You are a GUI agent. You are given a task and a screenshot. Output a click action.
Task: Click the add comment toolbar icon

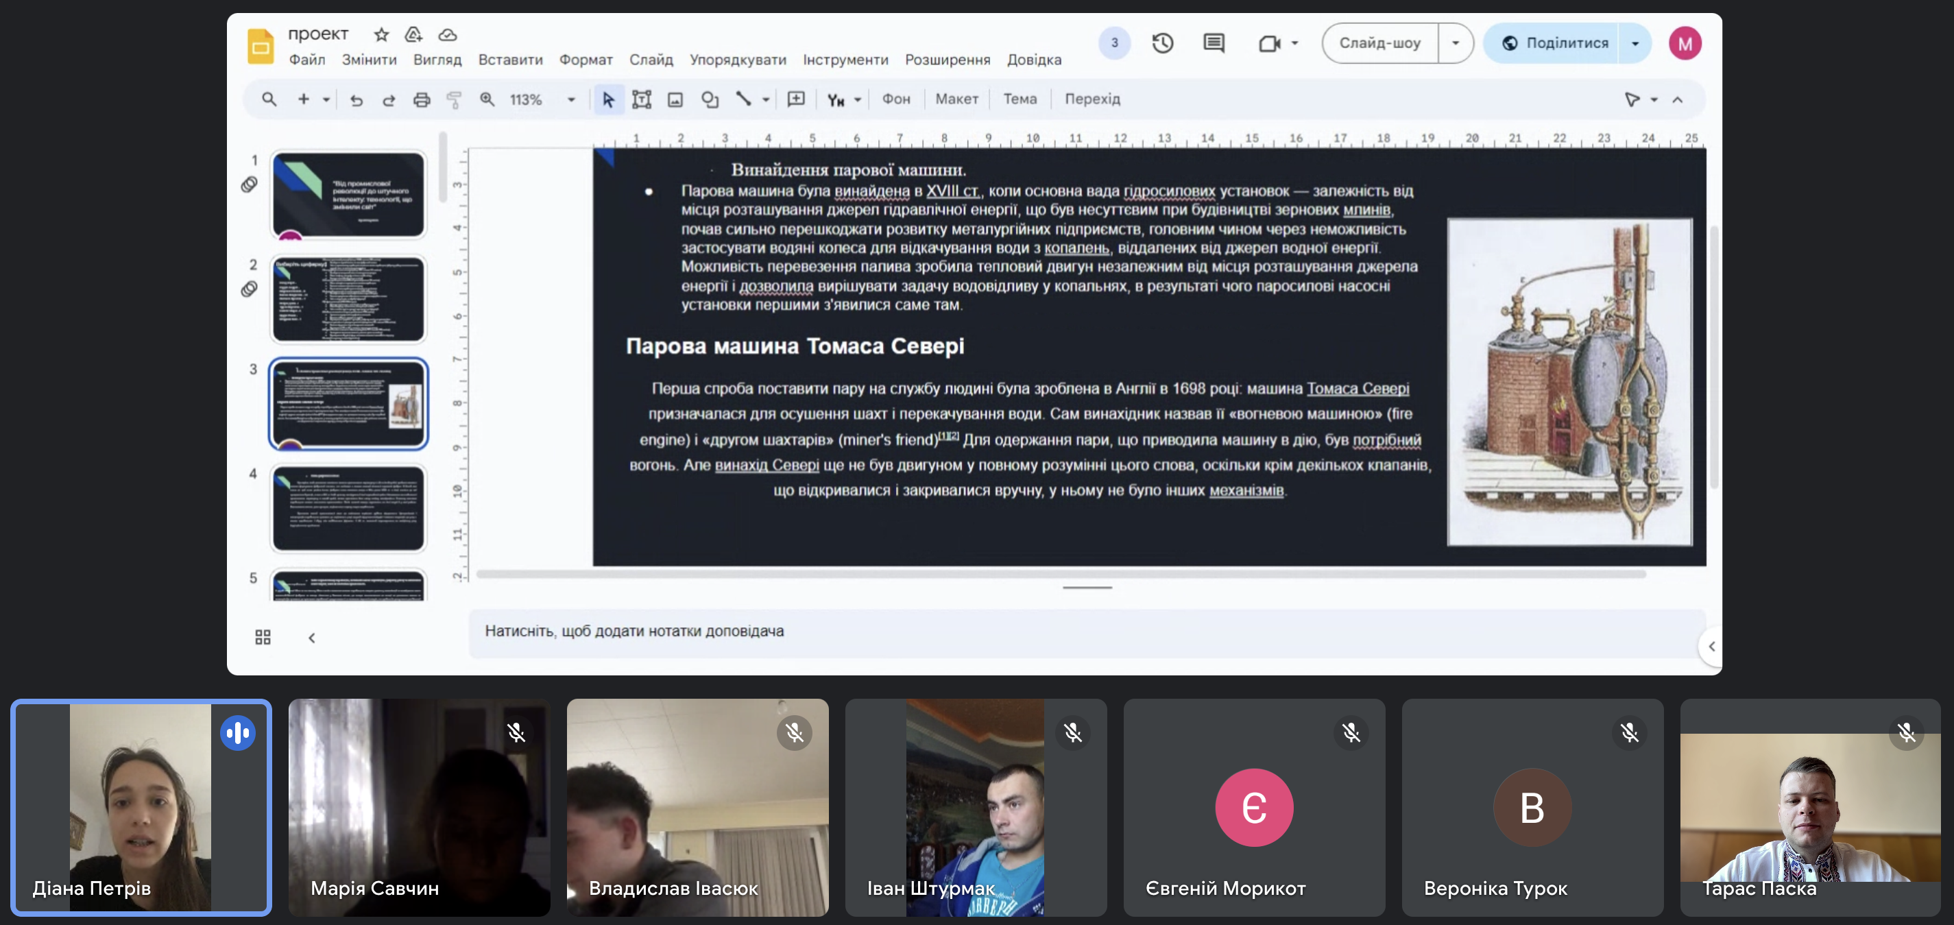(796, 99)
